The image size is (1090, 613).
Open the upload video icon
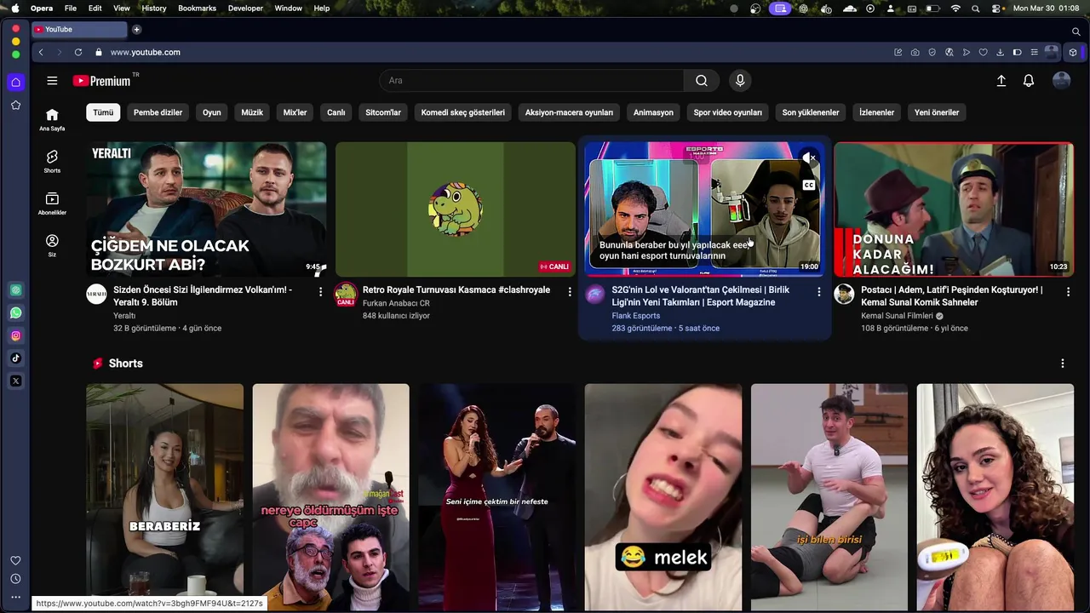click(1001, 81)
